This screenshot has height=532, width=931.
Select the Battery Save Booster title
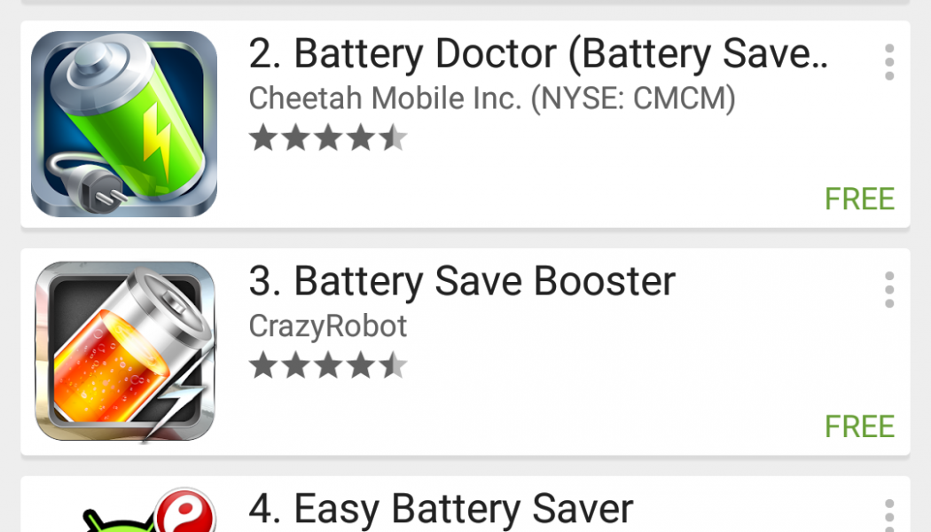click(462, 282)
